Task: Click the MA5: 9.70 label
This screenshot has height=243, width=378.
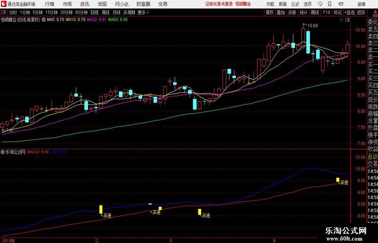Action: point(55,20)
